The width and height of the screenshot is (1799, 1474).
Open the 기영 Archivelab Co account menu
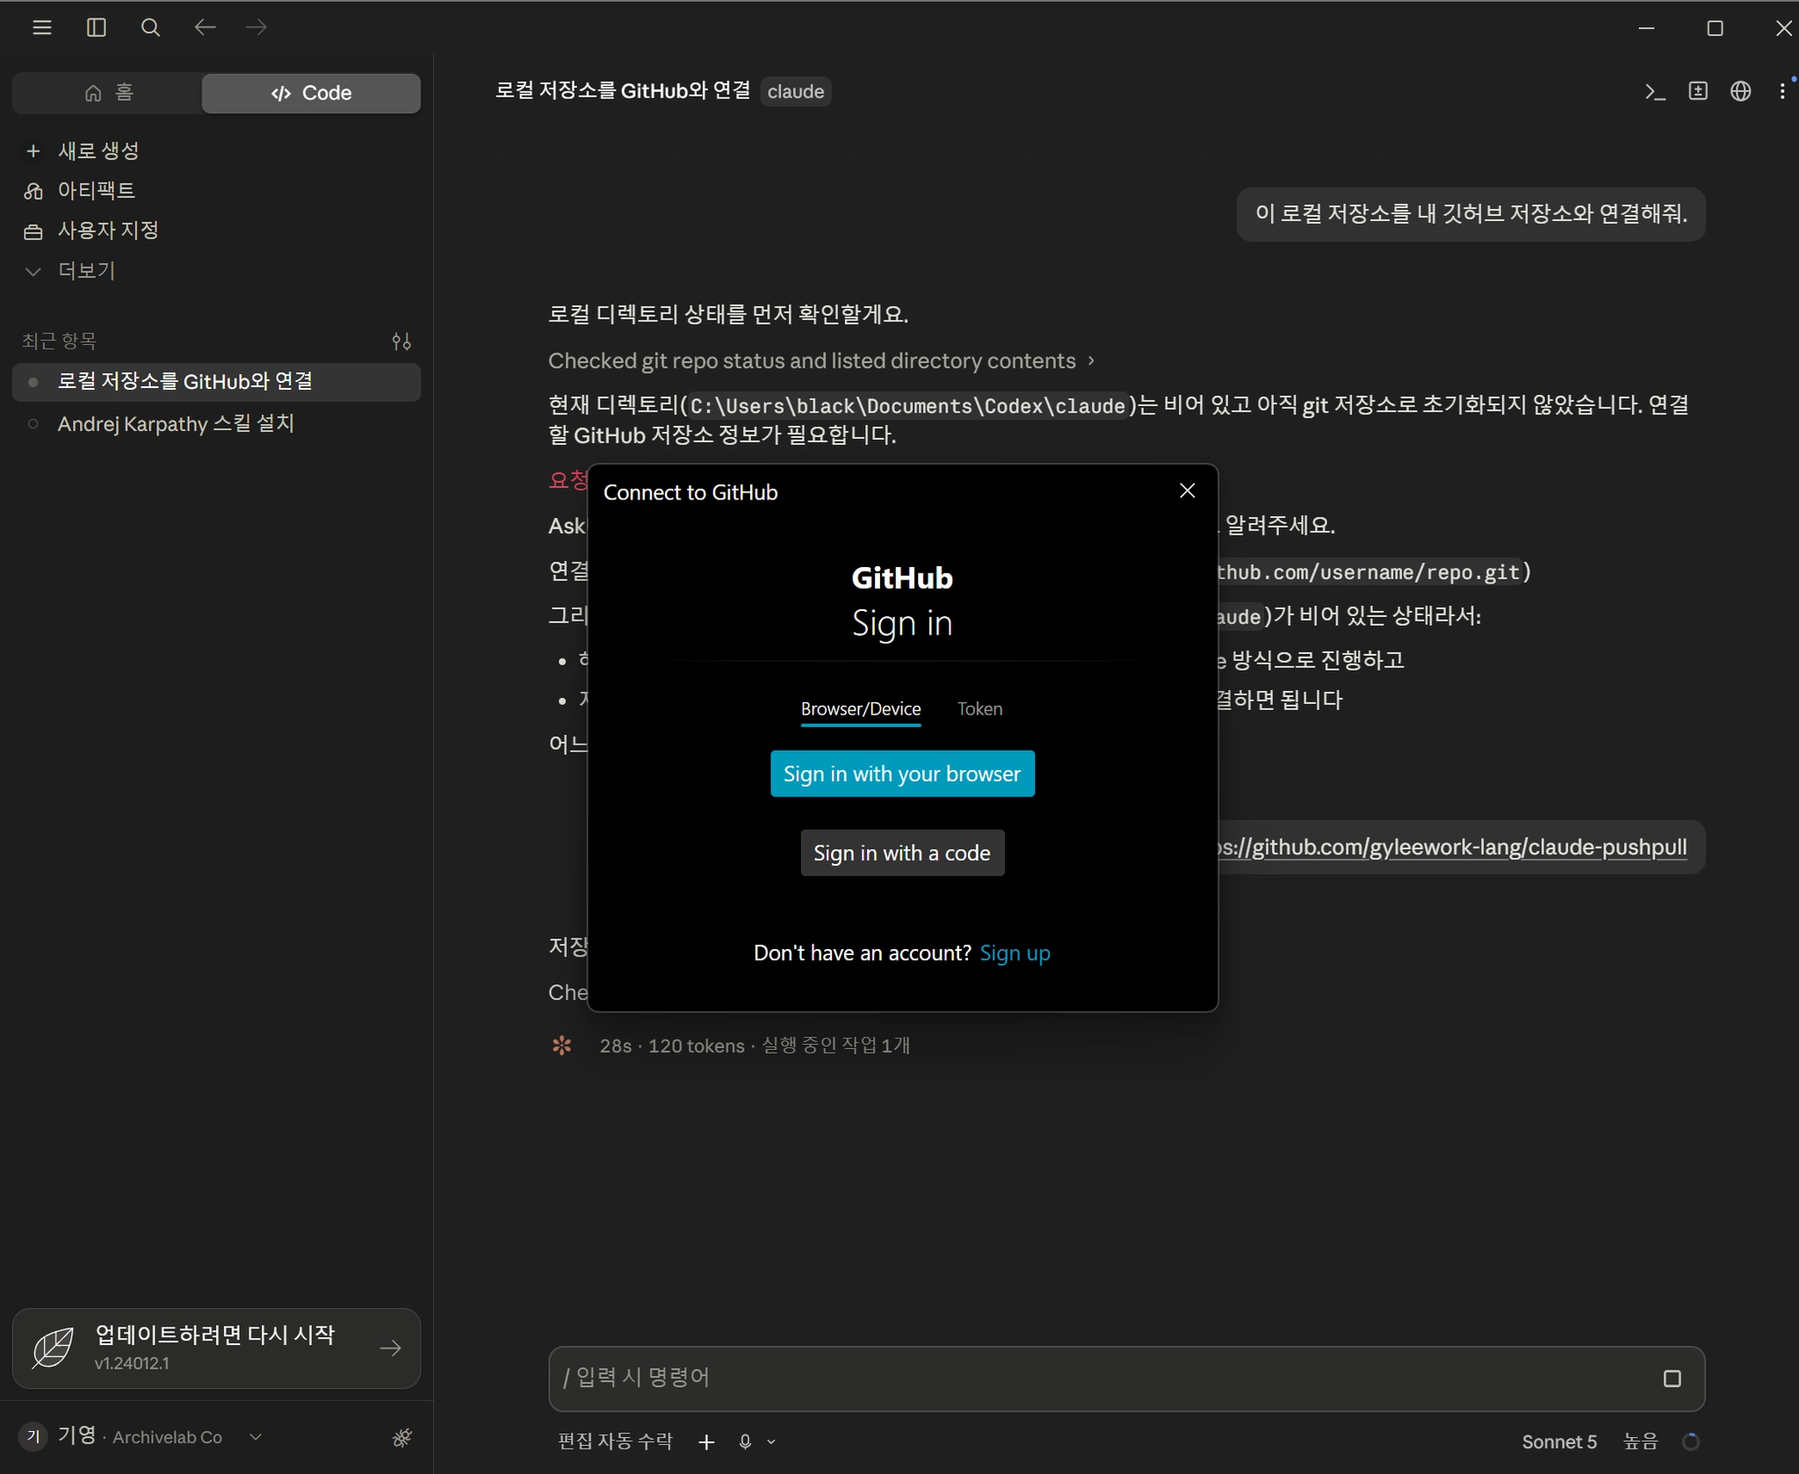[x=141, y=1437]
